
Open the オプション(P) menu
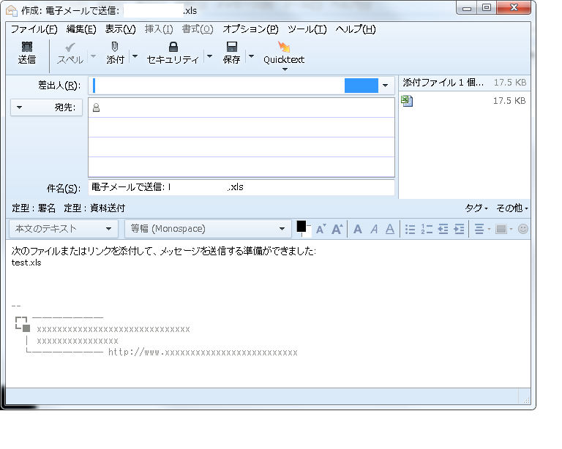pyautogui.click(x=250, y=29)
